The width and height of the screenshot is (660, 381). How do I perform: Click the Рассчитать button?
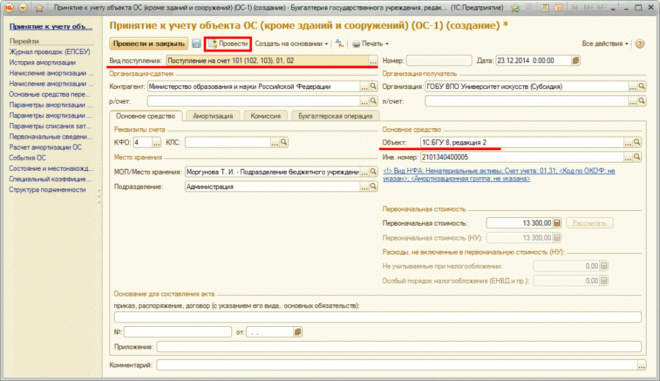coord(589,223)
